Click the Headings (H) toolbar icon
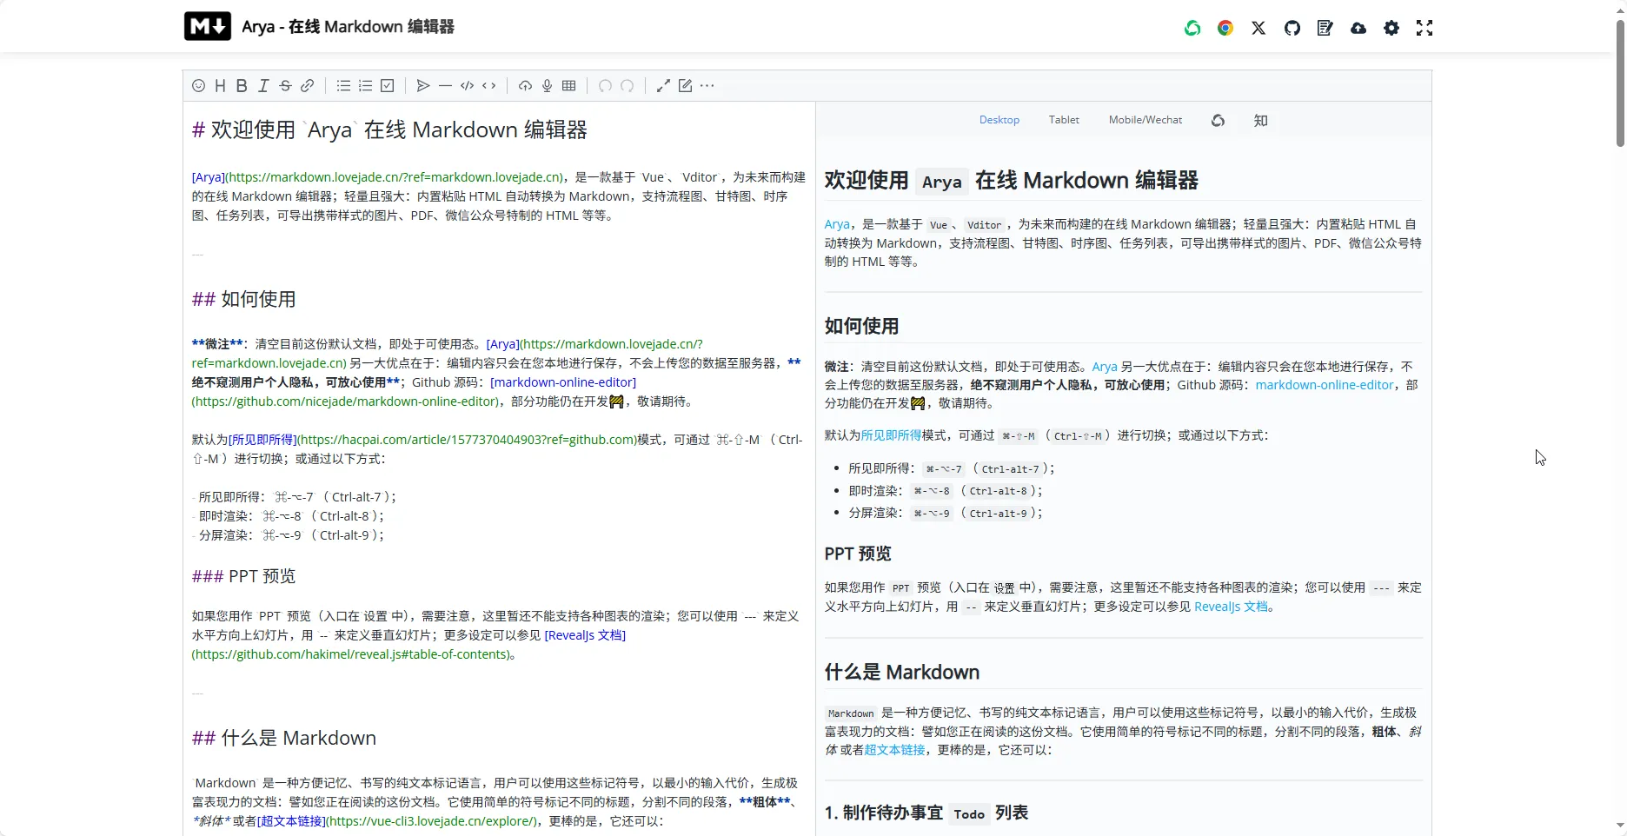1627x836 pixels. [x=220, y=86]
